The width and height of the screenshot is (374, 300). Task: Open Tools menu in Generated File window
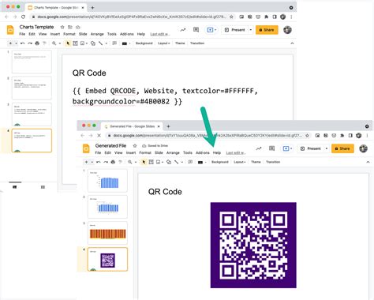pos(188,152)
